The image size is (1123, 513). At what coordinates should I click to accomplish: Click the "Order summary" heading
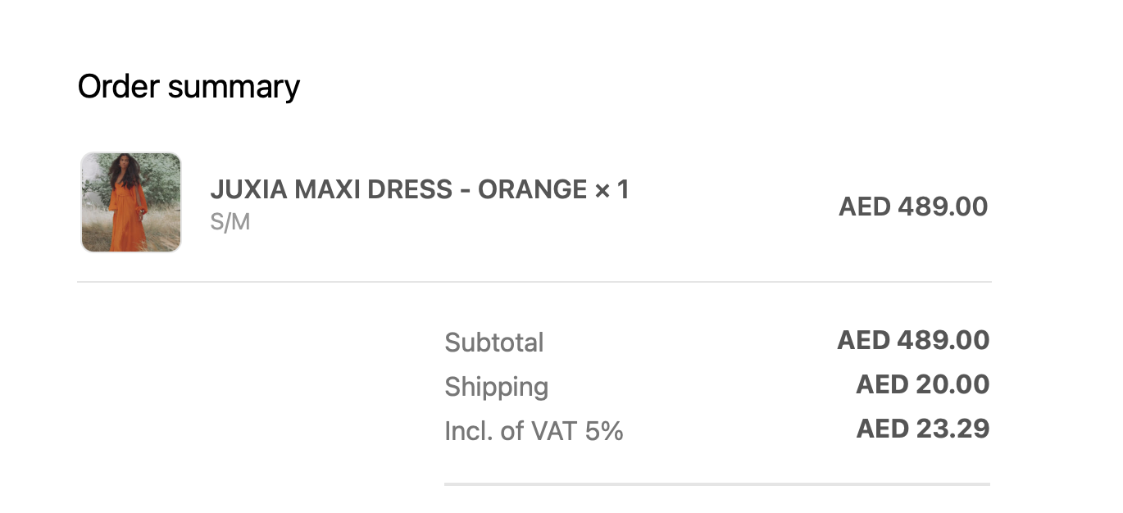pyautogui.click(x=189, y=86)
